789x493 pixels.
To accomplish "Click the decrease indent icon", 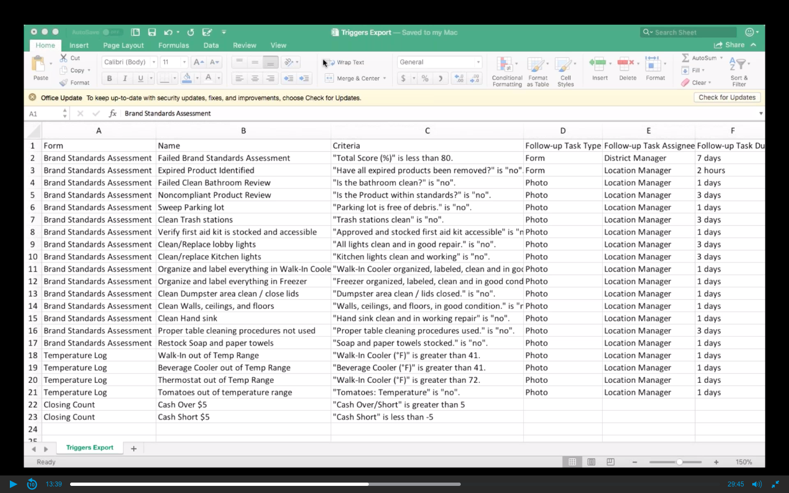I will [x=288, y=78].
